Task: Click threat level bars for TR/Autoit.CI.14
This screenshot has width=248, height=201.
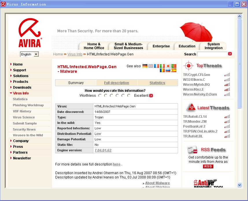Action: pos(227,117)
